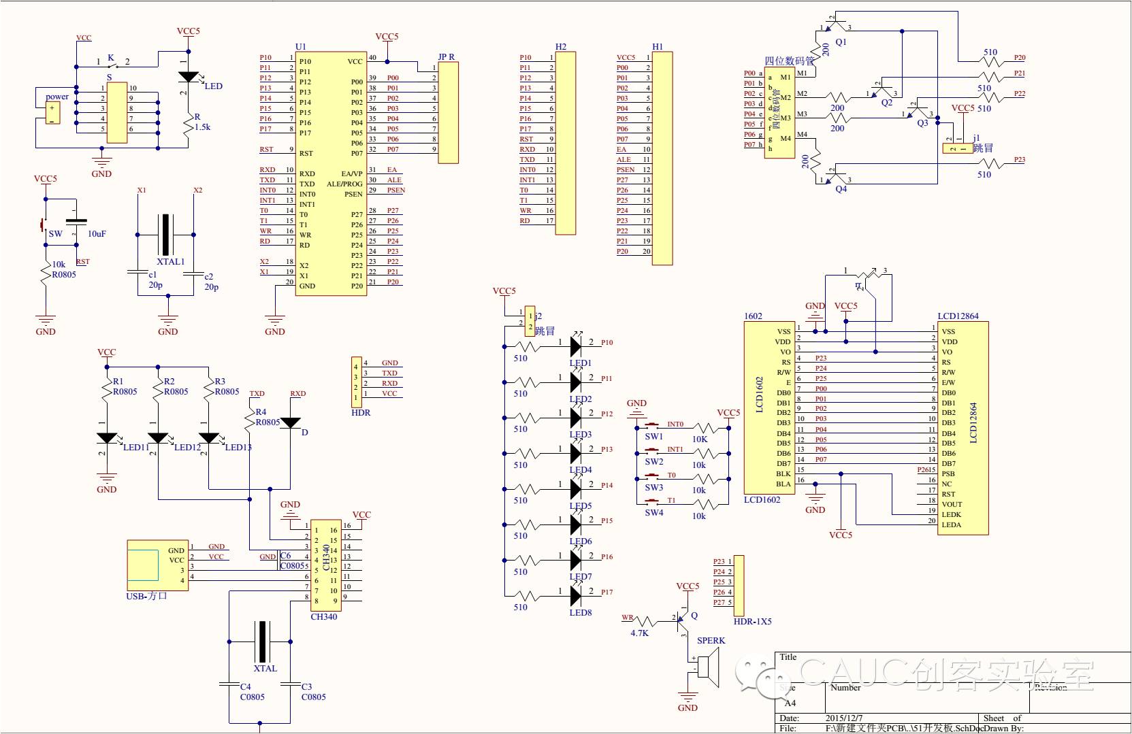Click the PSEN net label at U1 pin 29
This screenshot has height=734, width=1132.
click(x=396, y=190)
